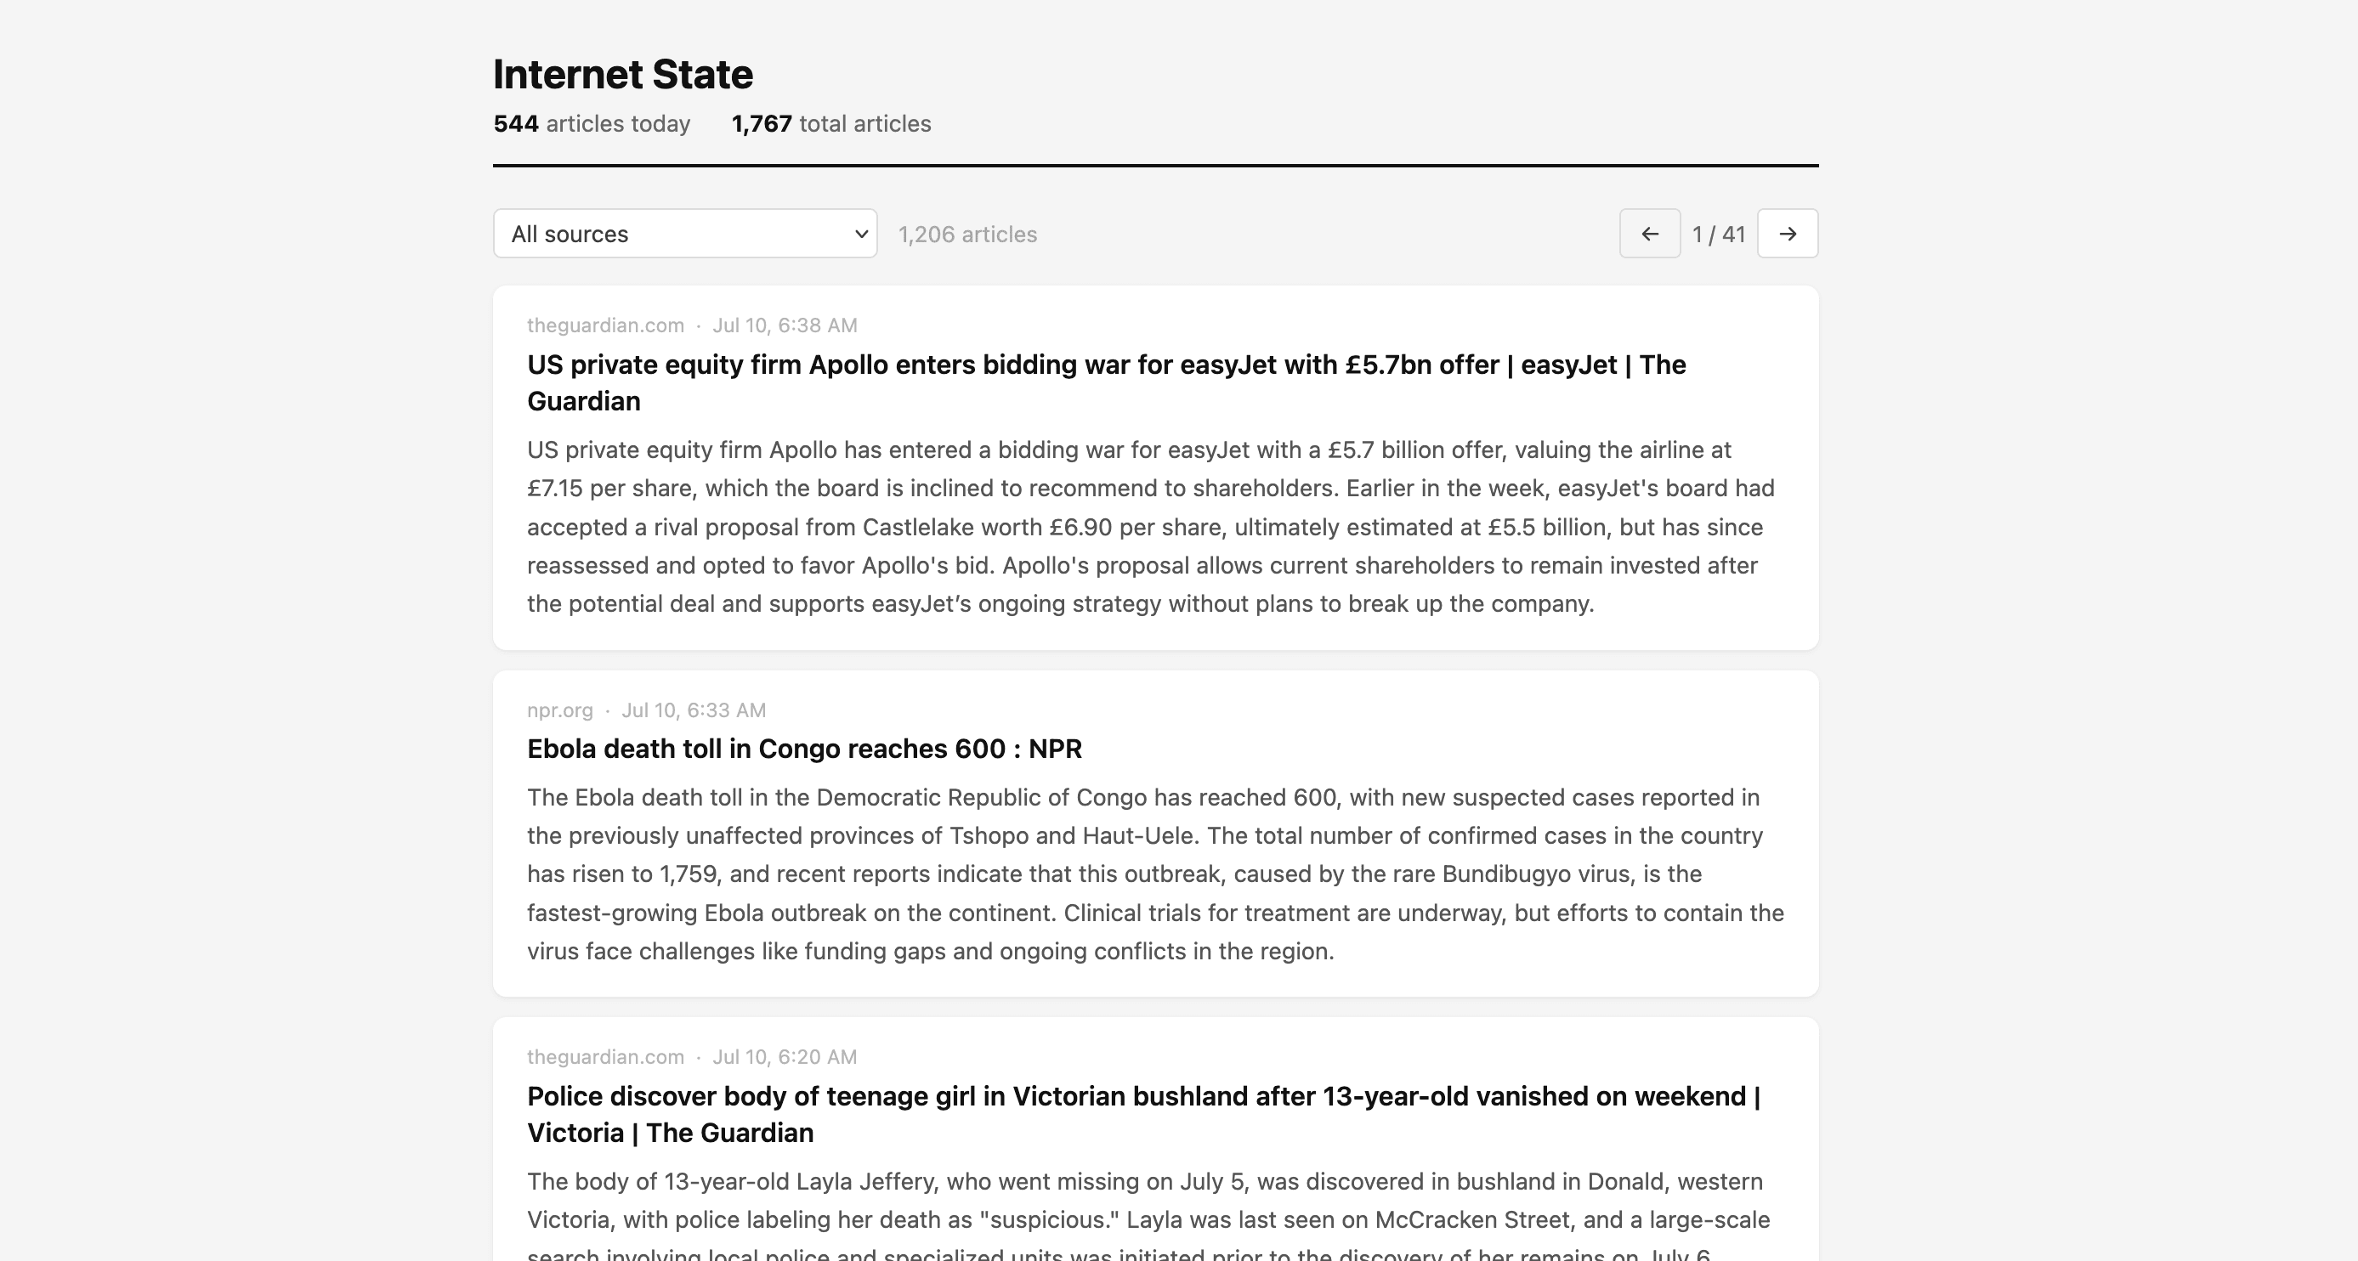Click the npr.org source label
Image resolution: width=2358 pixels, height=1261 pixels.
(559, 710)
